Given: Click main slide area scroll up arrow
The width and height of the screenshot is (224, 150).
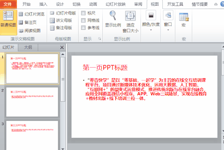Looking at the screenshot, I should pos(223,47).
